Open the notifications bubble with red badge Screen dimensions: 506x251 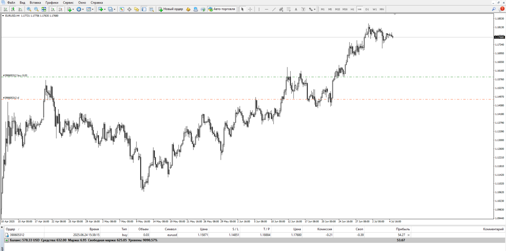click(501, 9)
